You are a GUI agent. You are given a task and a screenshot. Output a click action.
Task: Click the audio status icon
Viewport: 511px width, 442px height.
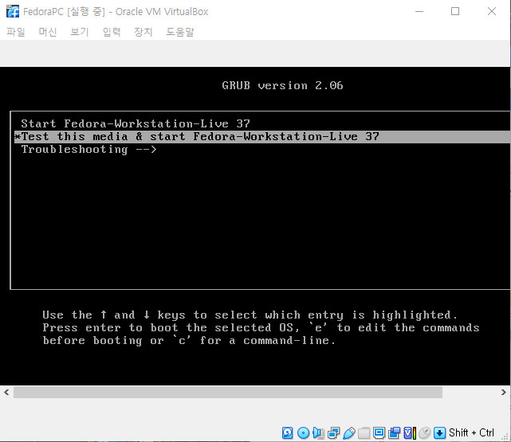pyautogui.click(x=318, y=433)
